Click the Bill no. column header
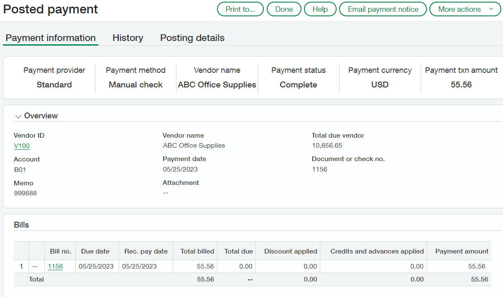The height and width of the screenshot is (297, 503). tap(60, 251)
